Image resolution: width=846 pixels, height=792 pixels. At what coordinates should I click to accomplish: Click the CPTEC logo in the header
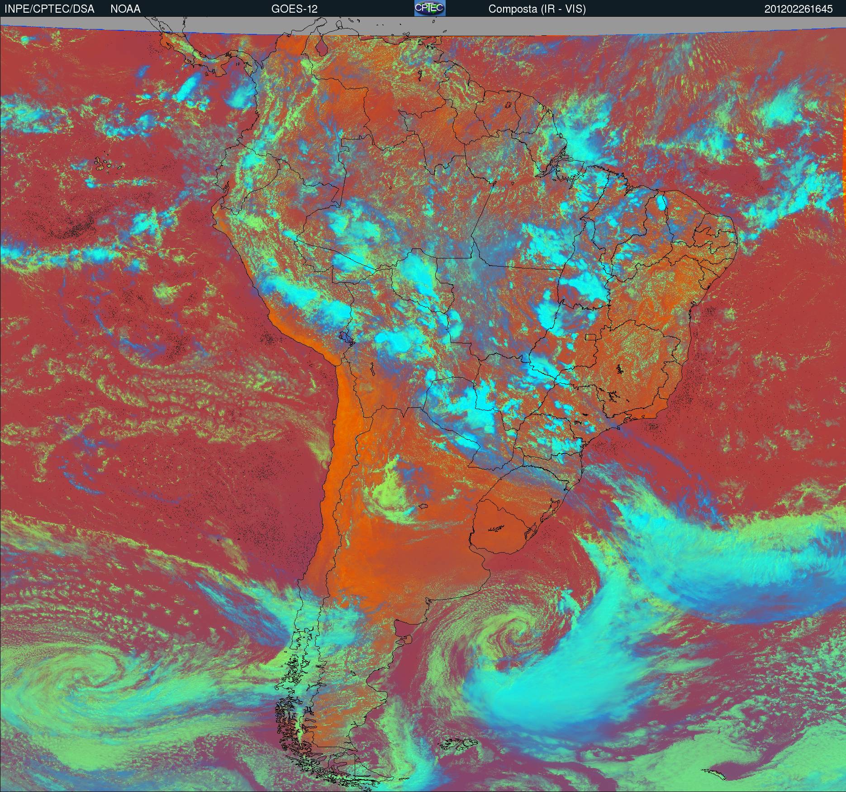(x=430, y=8)
